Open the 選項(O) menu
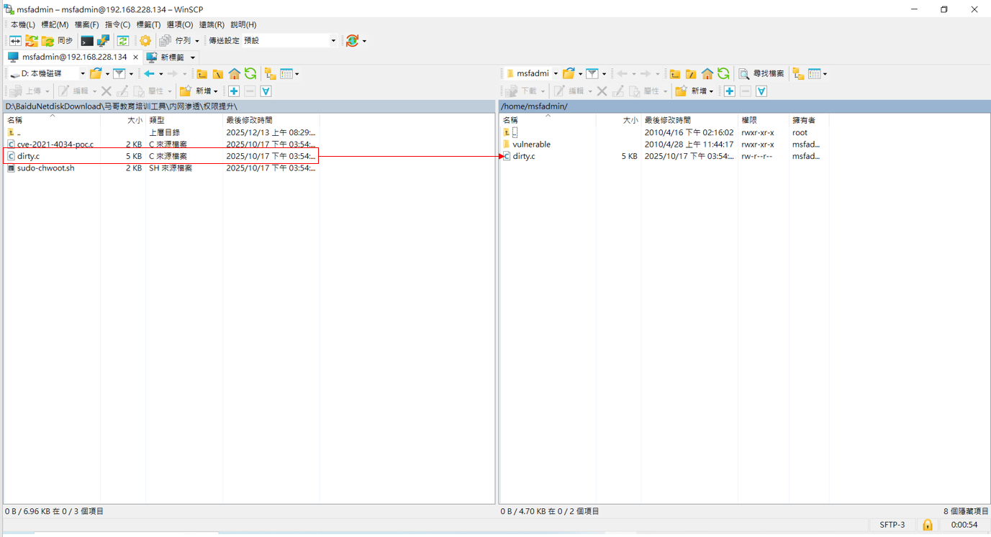 tap(180, 24)
